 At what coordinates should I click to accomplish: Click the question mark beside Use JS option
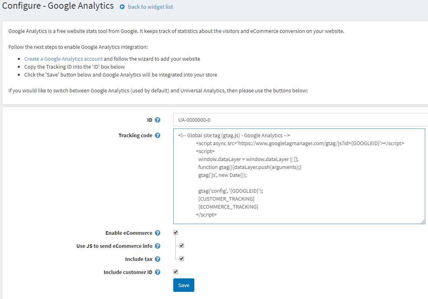(158, 246)
